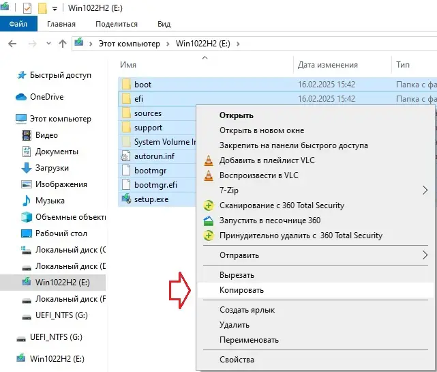Choose Вырезать in the context menu
The width and height of the screenshot is (437, 372).
pyautogui.click(x=315, y=275)
